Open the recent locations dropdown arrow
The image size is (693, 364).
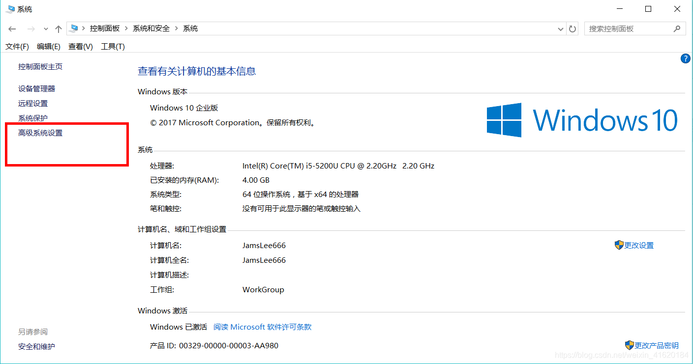[46, 29]
